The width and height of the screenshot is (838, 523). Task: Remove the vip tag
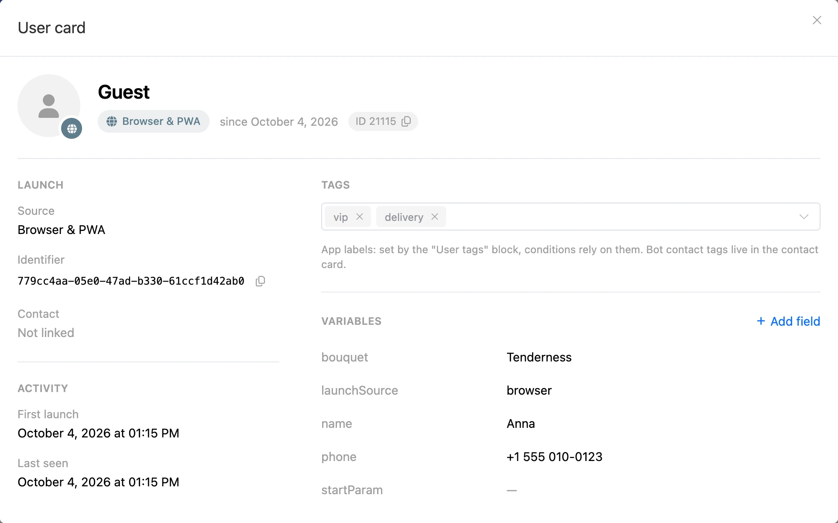[360, 217]
